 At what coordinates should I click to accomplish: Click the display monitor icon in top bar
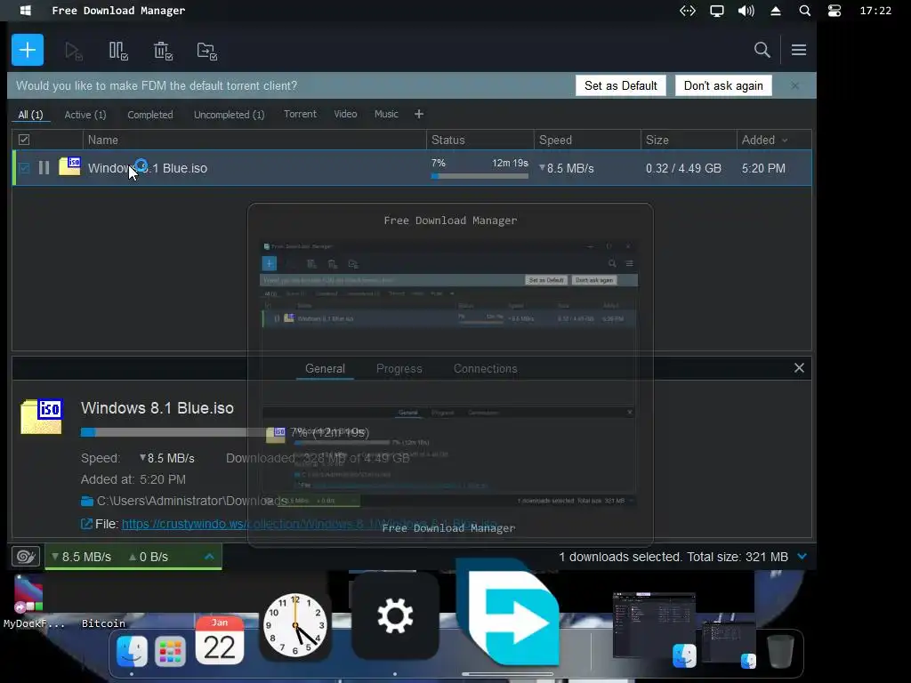(717, 11)
